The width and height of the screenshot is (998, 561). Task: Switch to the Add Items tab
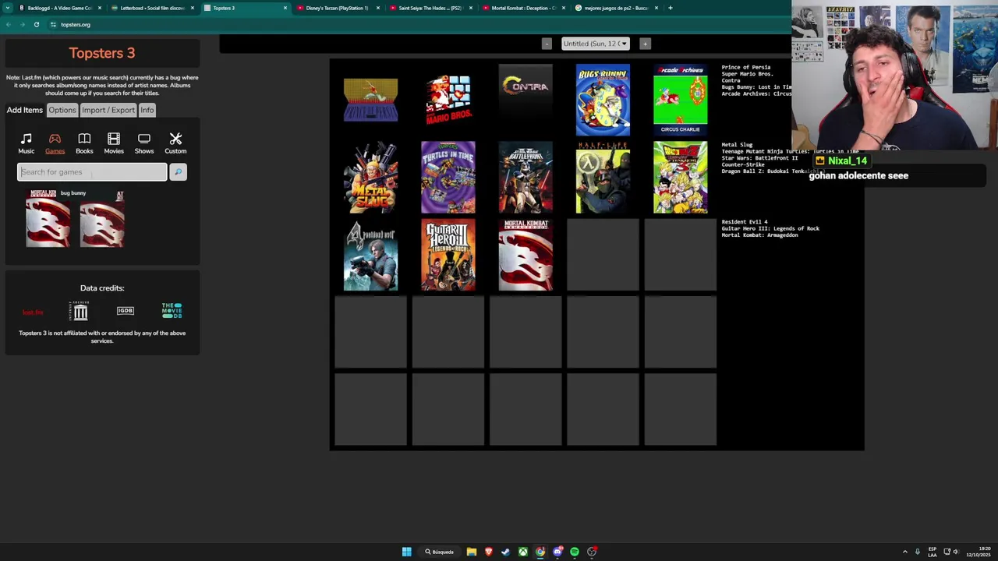pyautogui.click(x=25, y=110)
